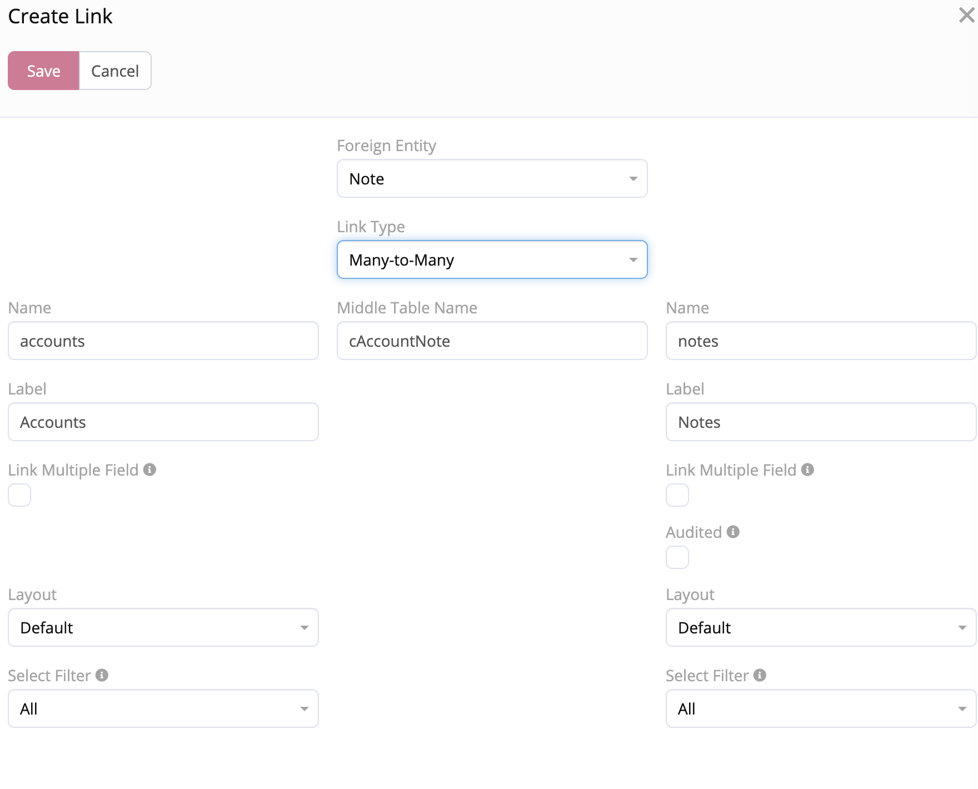Click the Name field containing accounts

(163, 341)
